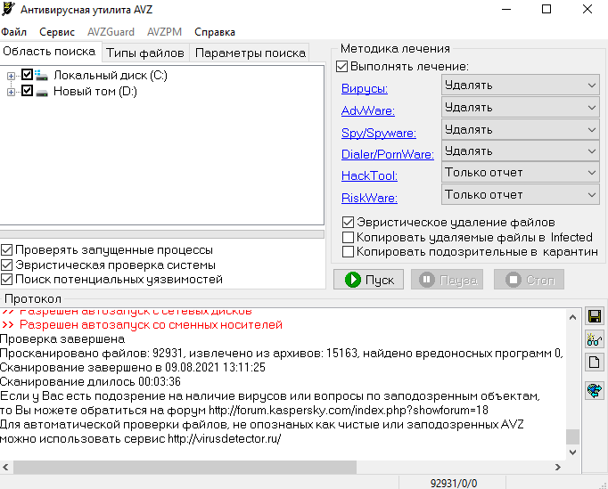Click the Новый том (D:) label
608x489 pixels.
point(95,92)
